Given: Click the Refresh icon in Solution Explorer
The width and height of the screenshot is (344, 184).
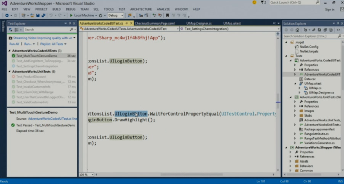Looking at the screenshot, I should click(319, 30).
